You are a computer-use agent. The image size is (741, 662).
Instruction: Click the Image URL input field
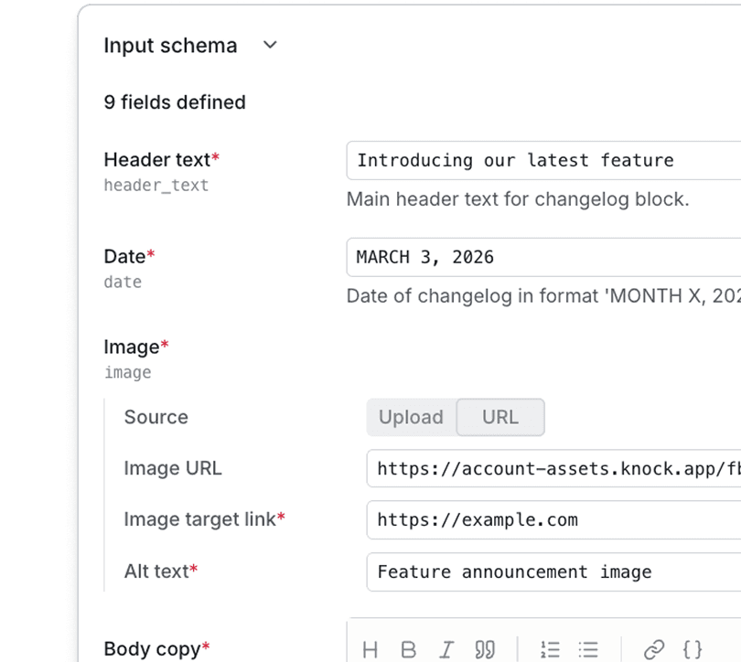(549, 468)
